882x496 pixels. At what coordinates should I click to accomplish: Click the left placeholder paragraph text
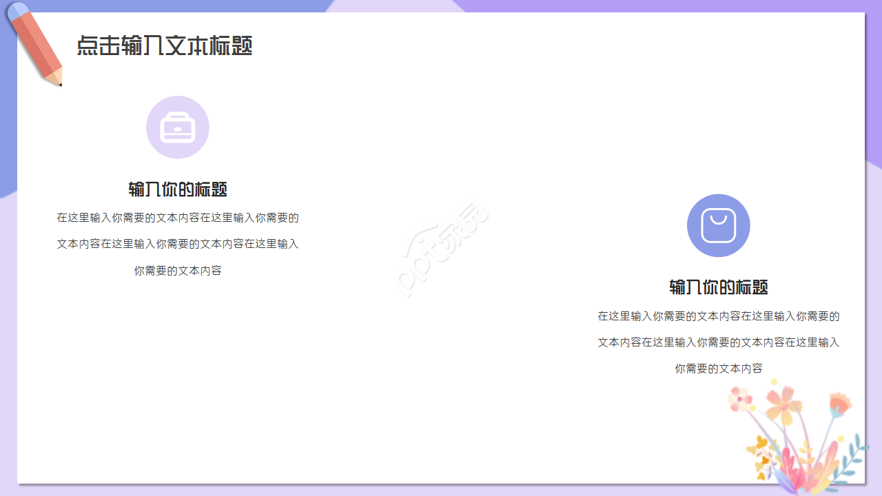[x=178, y=244]
